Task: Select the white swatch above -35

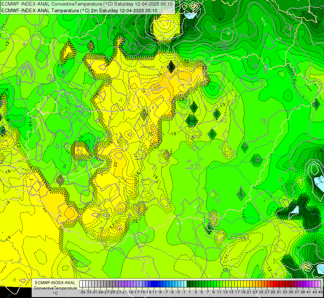Action: click(x=81, y=284)
